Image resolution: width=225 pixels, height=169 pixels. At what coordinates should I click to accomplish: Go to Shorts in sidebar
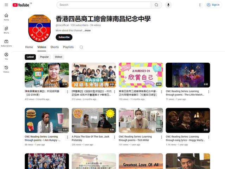pyautogui.click(x=6, y=30)
